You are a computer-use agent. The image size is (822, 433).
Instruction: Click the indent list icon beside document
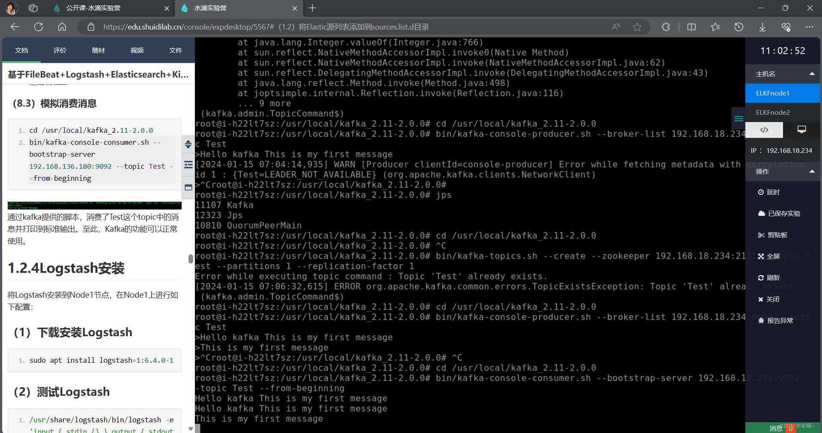(x=188, y=165)
